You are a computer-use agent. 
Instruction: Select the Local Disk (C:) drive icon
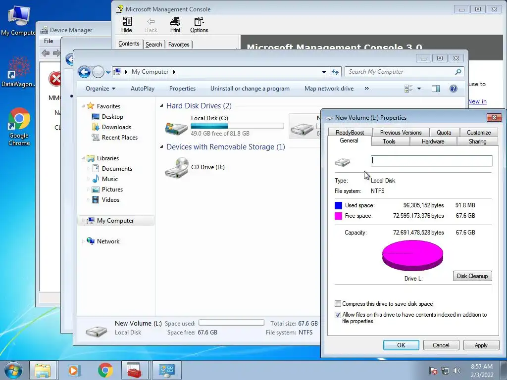(x=176, y=128)
